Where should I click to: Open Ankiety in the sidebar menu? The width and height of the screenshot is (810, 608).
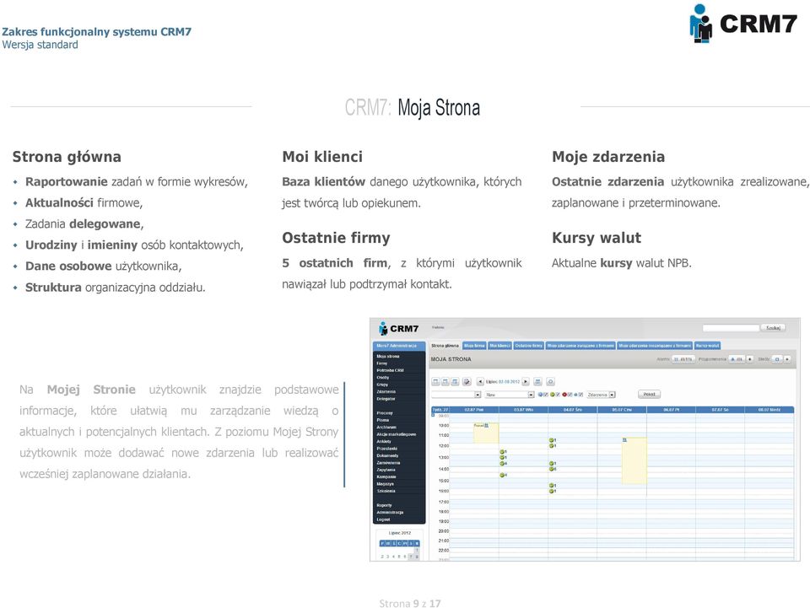384,442
